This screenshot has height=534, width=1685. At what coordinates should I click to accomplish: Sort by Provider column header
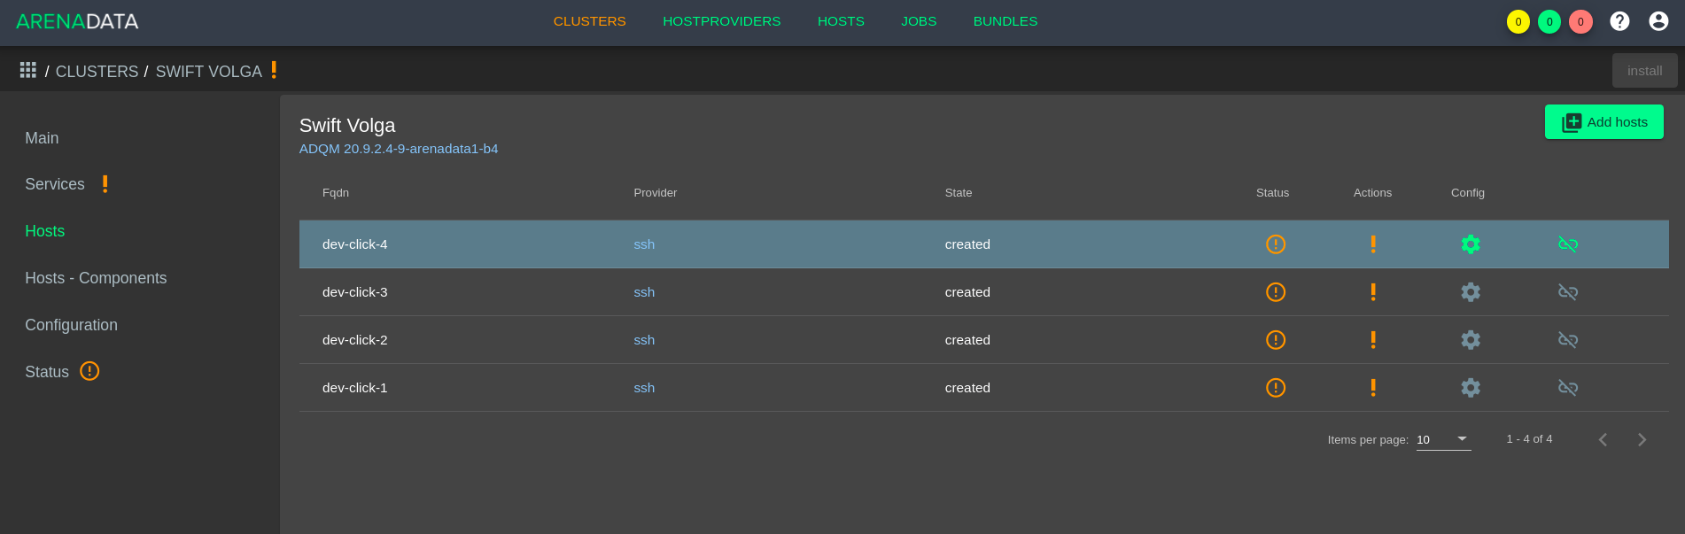pos(656,193)
